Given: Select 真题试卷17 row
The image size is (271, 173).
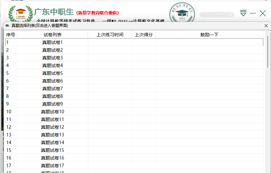Looking at the screenshot, I should (134, 166).
